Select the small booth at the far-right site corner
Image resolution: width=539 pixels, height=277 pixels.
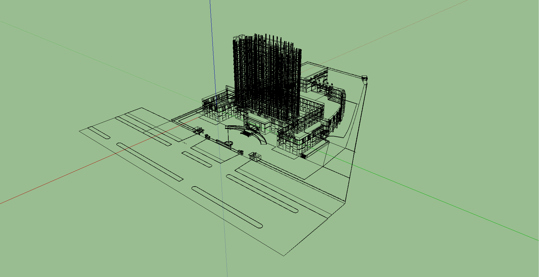(364, 78)
